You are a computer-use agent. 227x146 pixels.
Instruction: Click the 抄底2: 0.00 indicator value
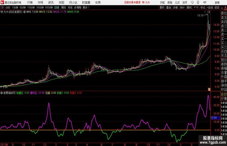(x=76, y=93)
